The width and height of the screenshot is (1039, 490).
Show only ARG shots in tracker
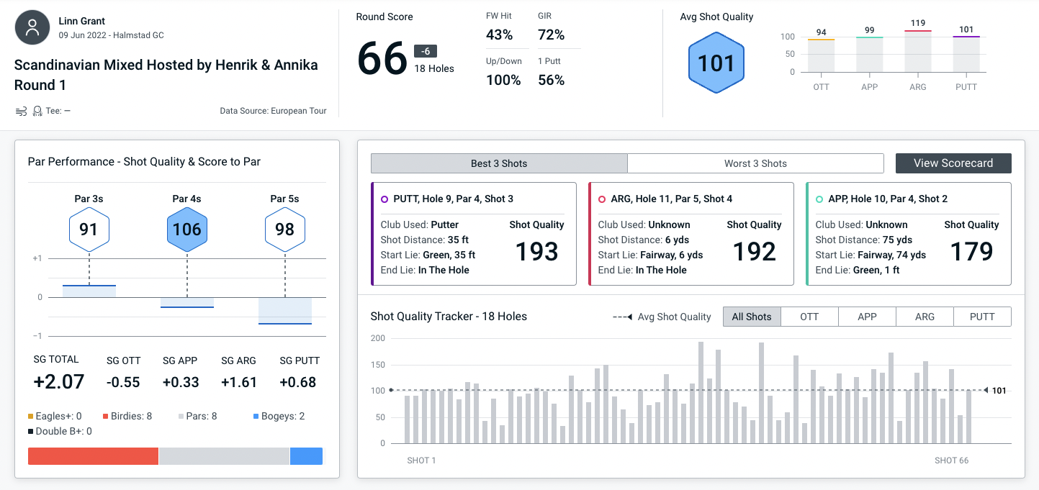pyautogui.click(x=925, y=317)
